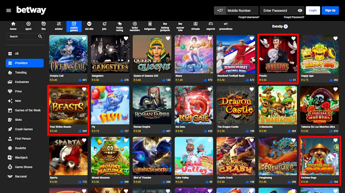
Task: Click Forgot Password link
Action: (x=294, y=17)
